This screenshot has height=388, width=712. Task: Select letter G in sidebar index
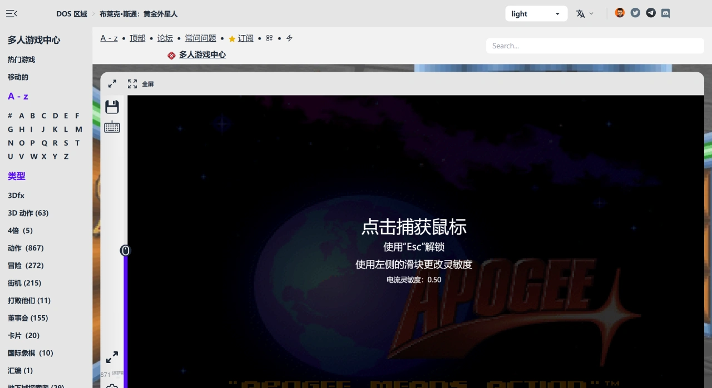tap(11, 129)
